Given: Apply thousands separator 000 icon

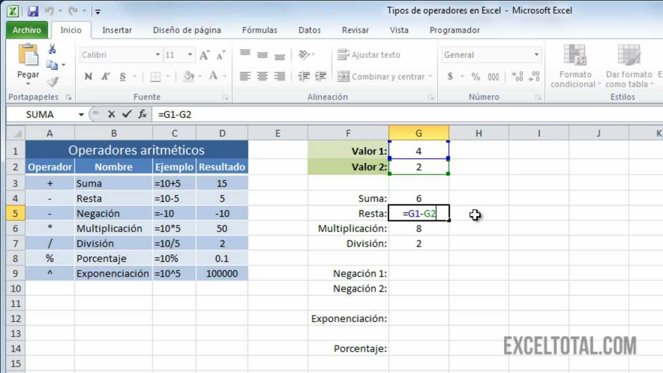Looking at the screenshot, I should coord(493,77).
